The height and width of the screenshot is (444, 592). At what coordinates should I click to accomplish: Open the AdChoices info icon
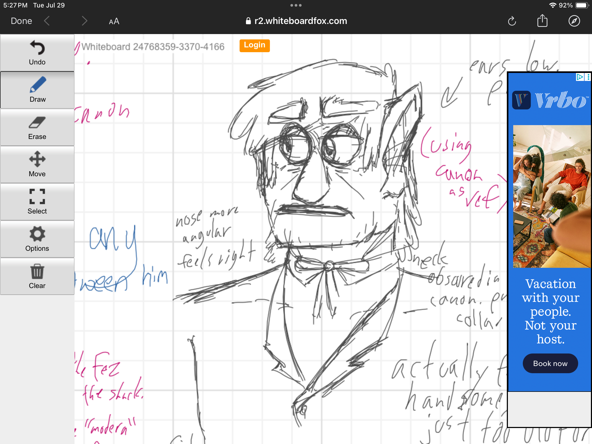click(x=580, y=77)
